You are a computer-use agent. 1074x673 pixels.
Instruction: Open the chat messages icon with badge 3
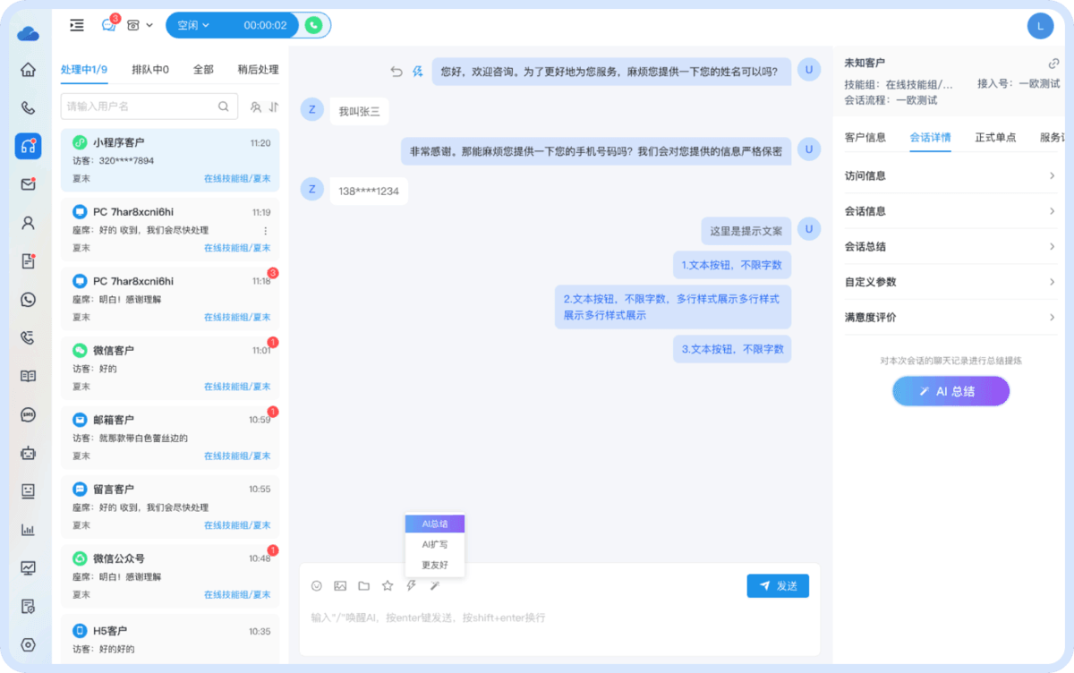tap(109, 25)
